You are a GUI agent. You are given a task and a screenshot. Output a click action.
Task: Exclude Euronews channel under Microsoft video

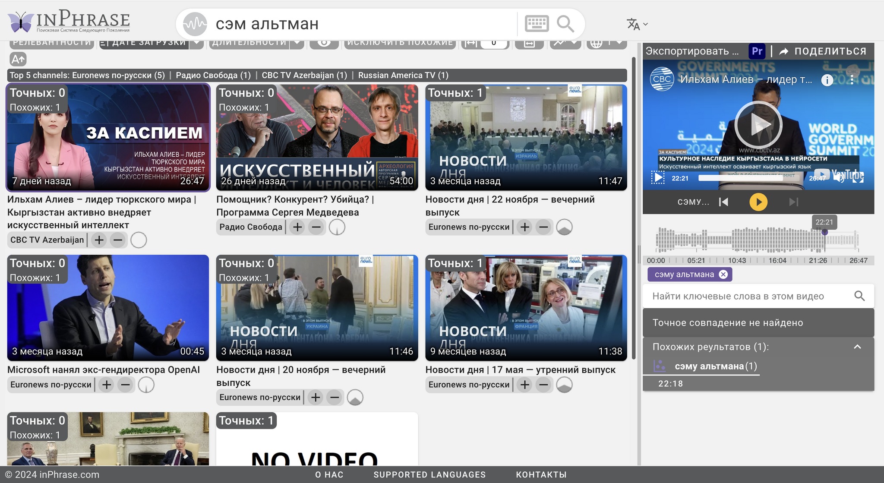pos(126,385)
